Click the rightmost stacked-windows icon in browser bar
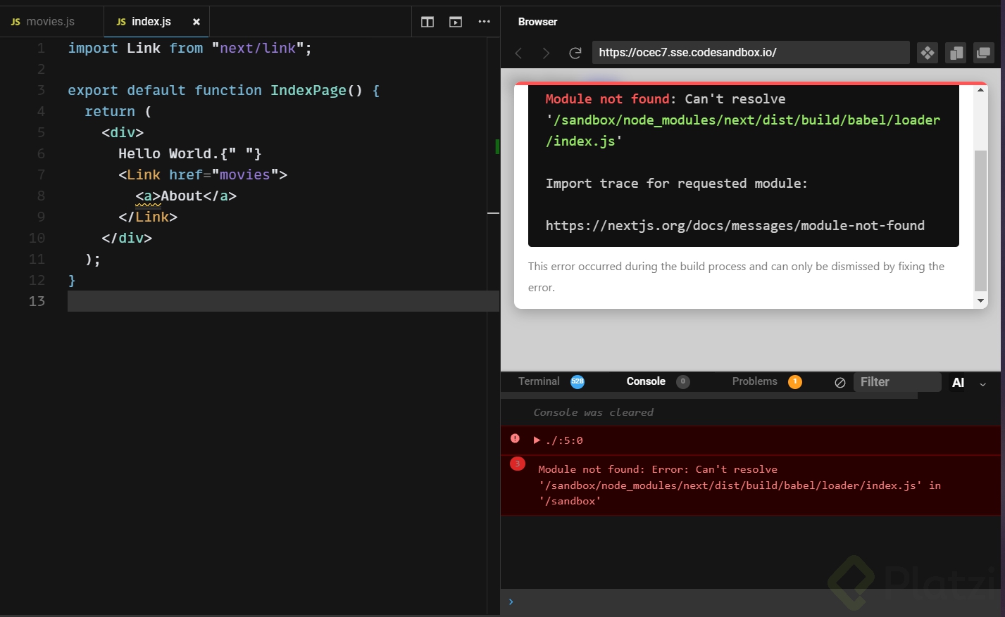1005x617 pixels. click(x=983, y=53)
